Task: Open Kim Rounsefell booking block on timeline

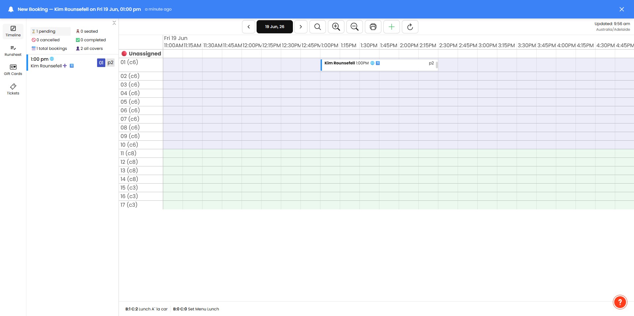Action: click(x=379, y=65)
